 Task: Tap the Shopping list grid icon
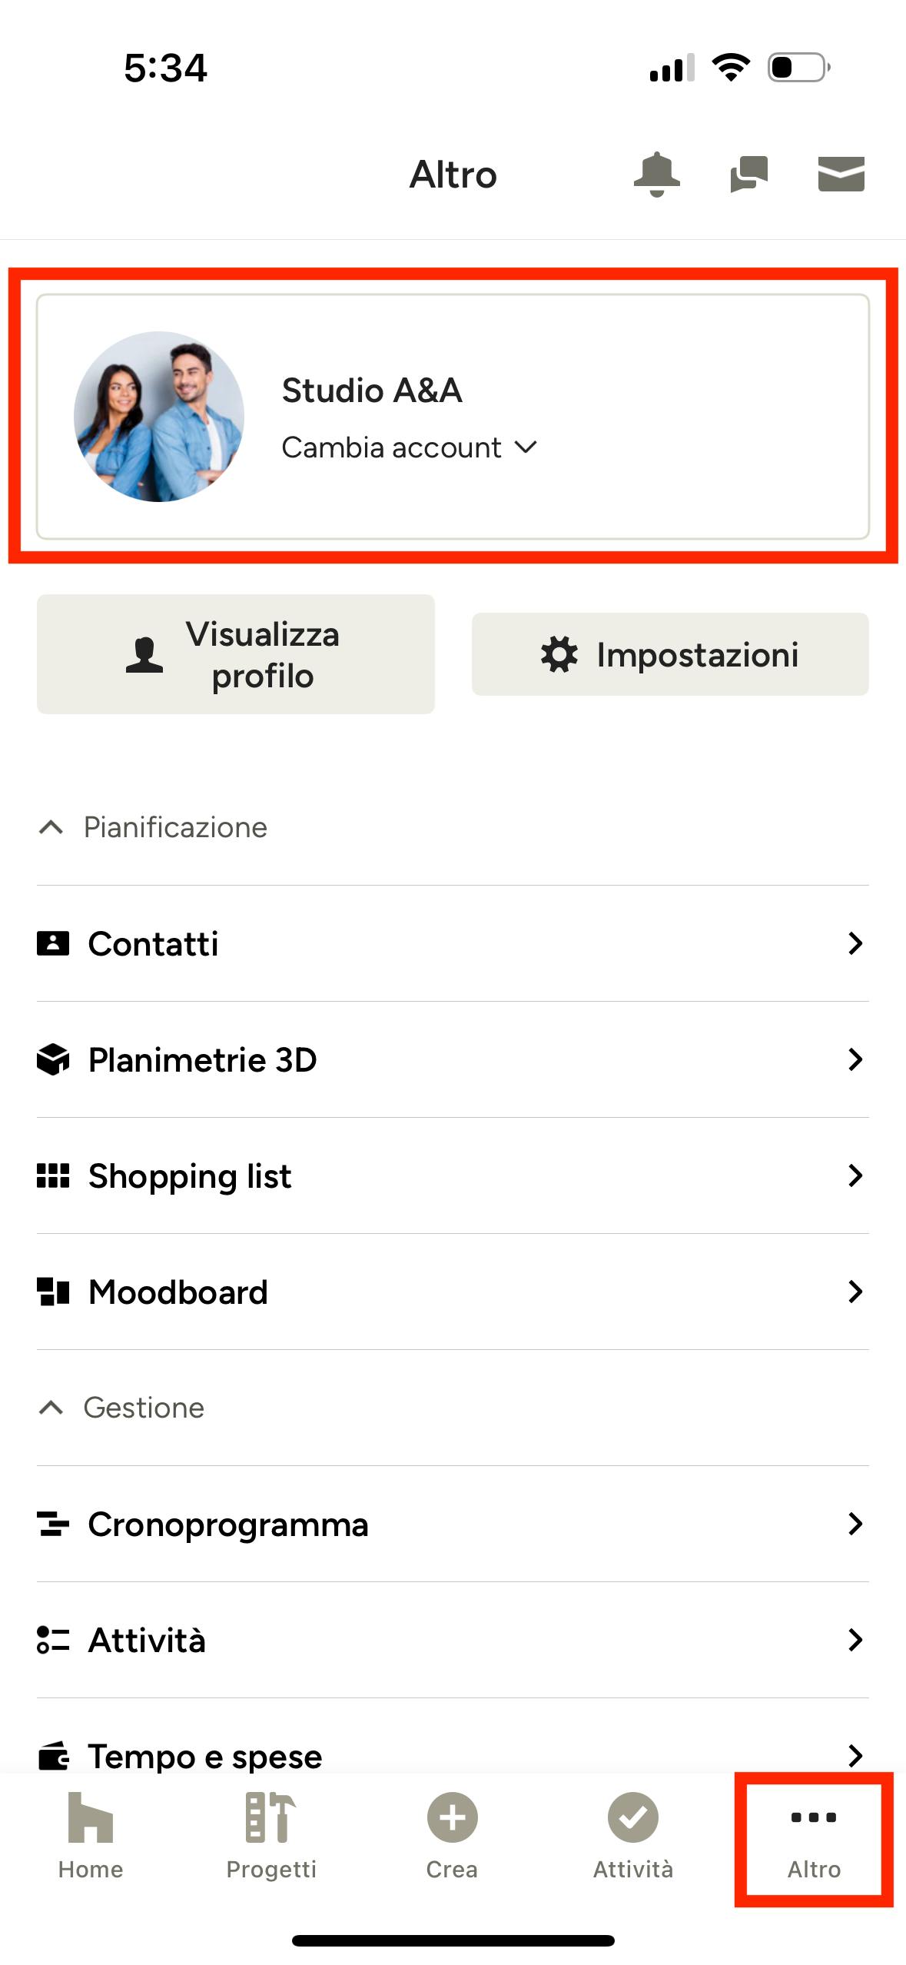pos(53,1175)
